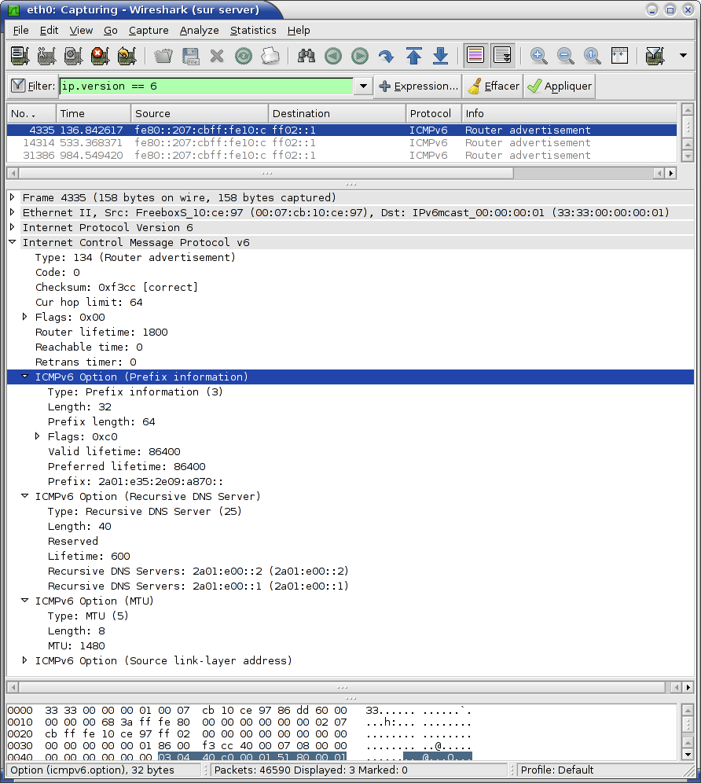Go to packet number icon
The height and width of the screenshot is (783, 701).
(387, 56)
